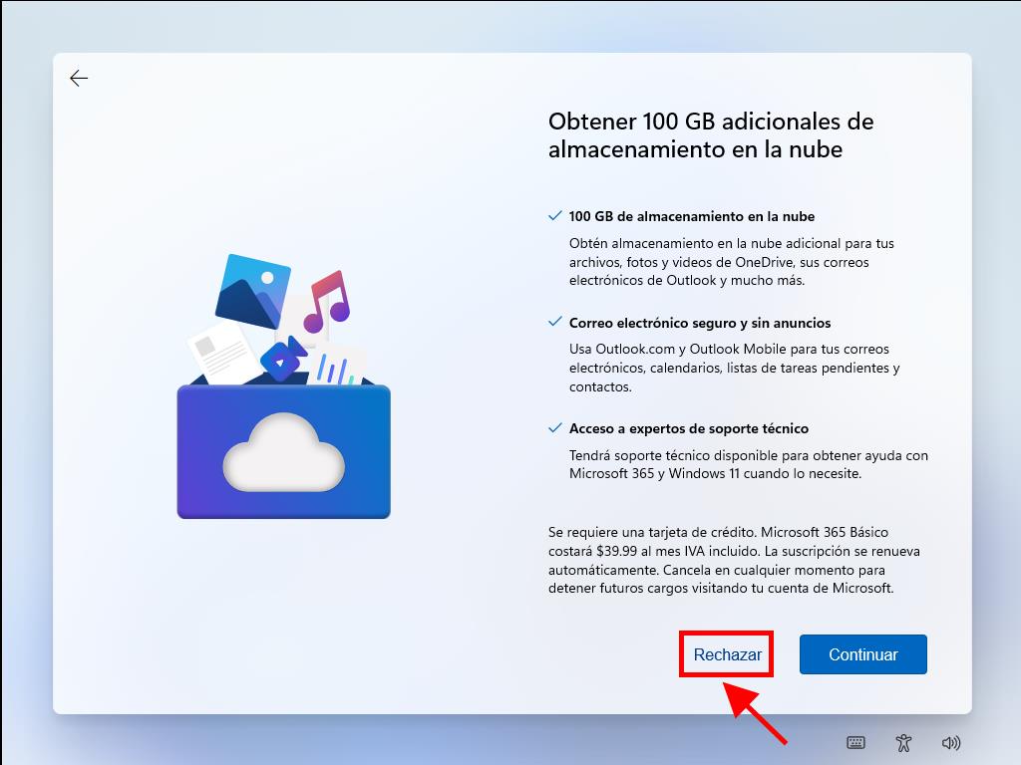This screenshot has height=765, width=1021.
Task: Click the heading 100 GB de almacenamiento en la nube
Action: (691, 216)
